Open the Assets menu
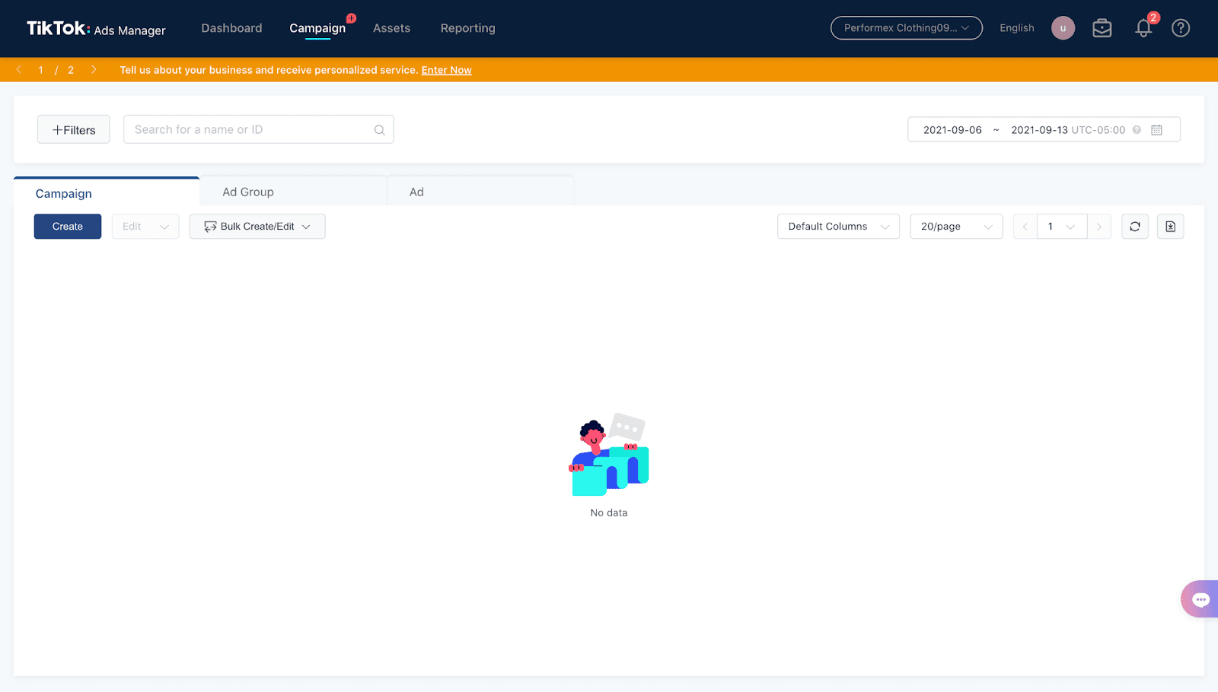The width and height of the screenshot is (1218, 692). tap(391, 28)
